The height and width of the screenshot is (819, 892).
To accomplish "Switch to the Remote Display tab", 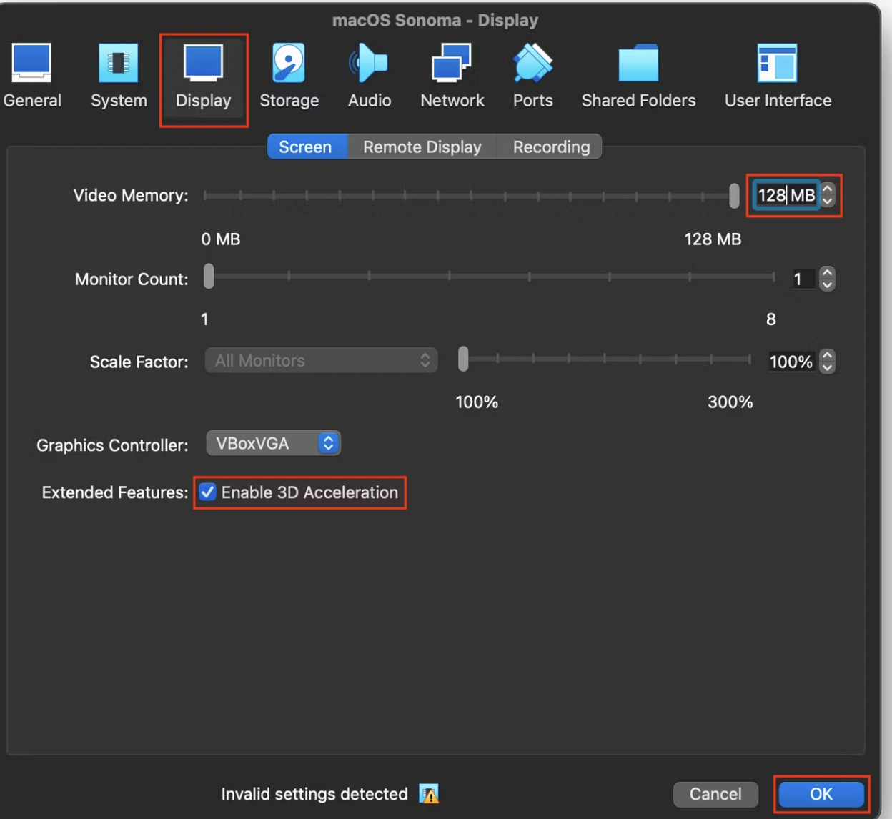I will point(422,147).
